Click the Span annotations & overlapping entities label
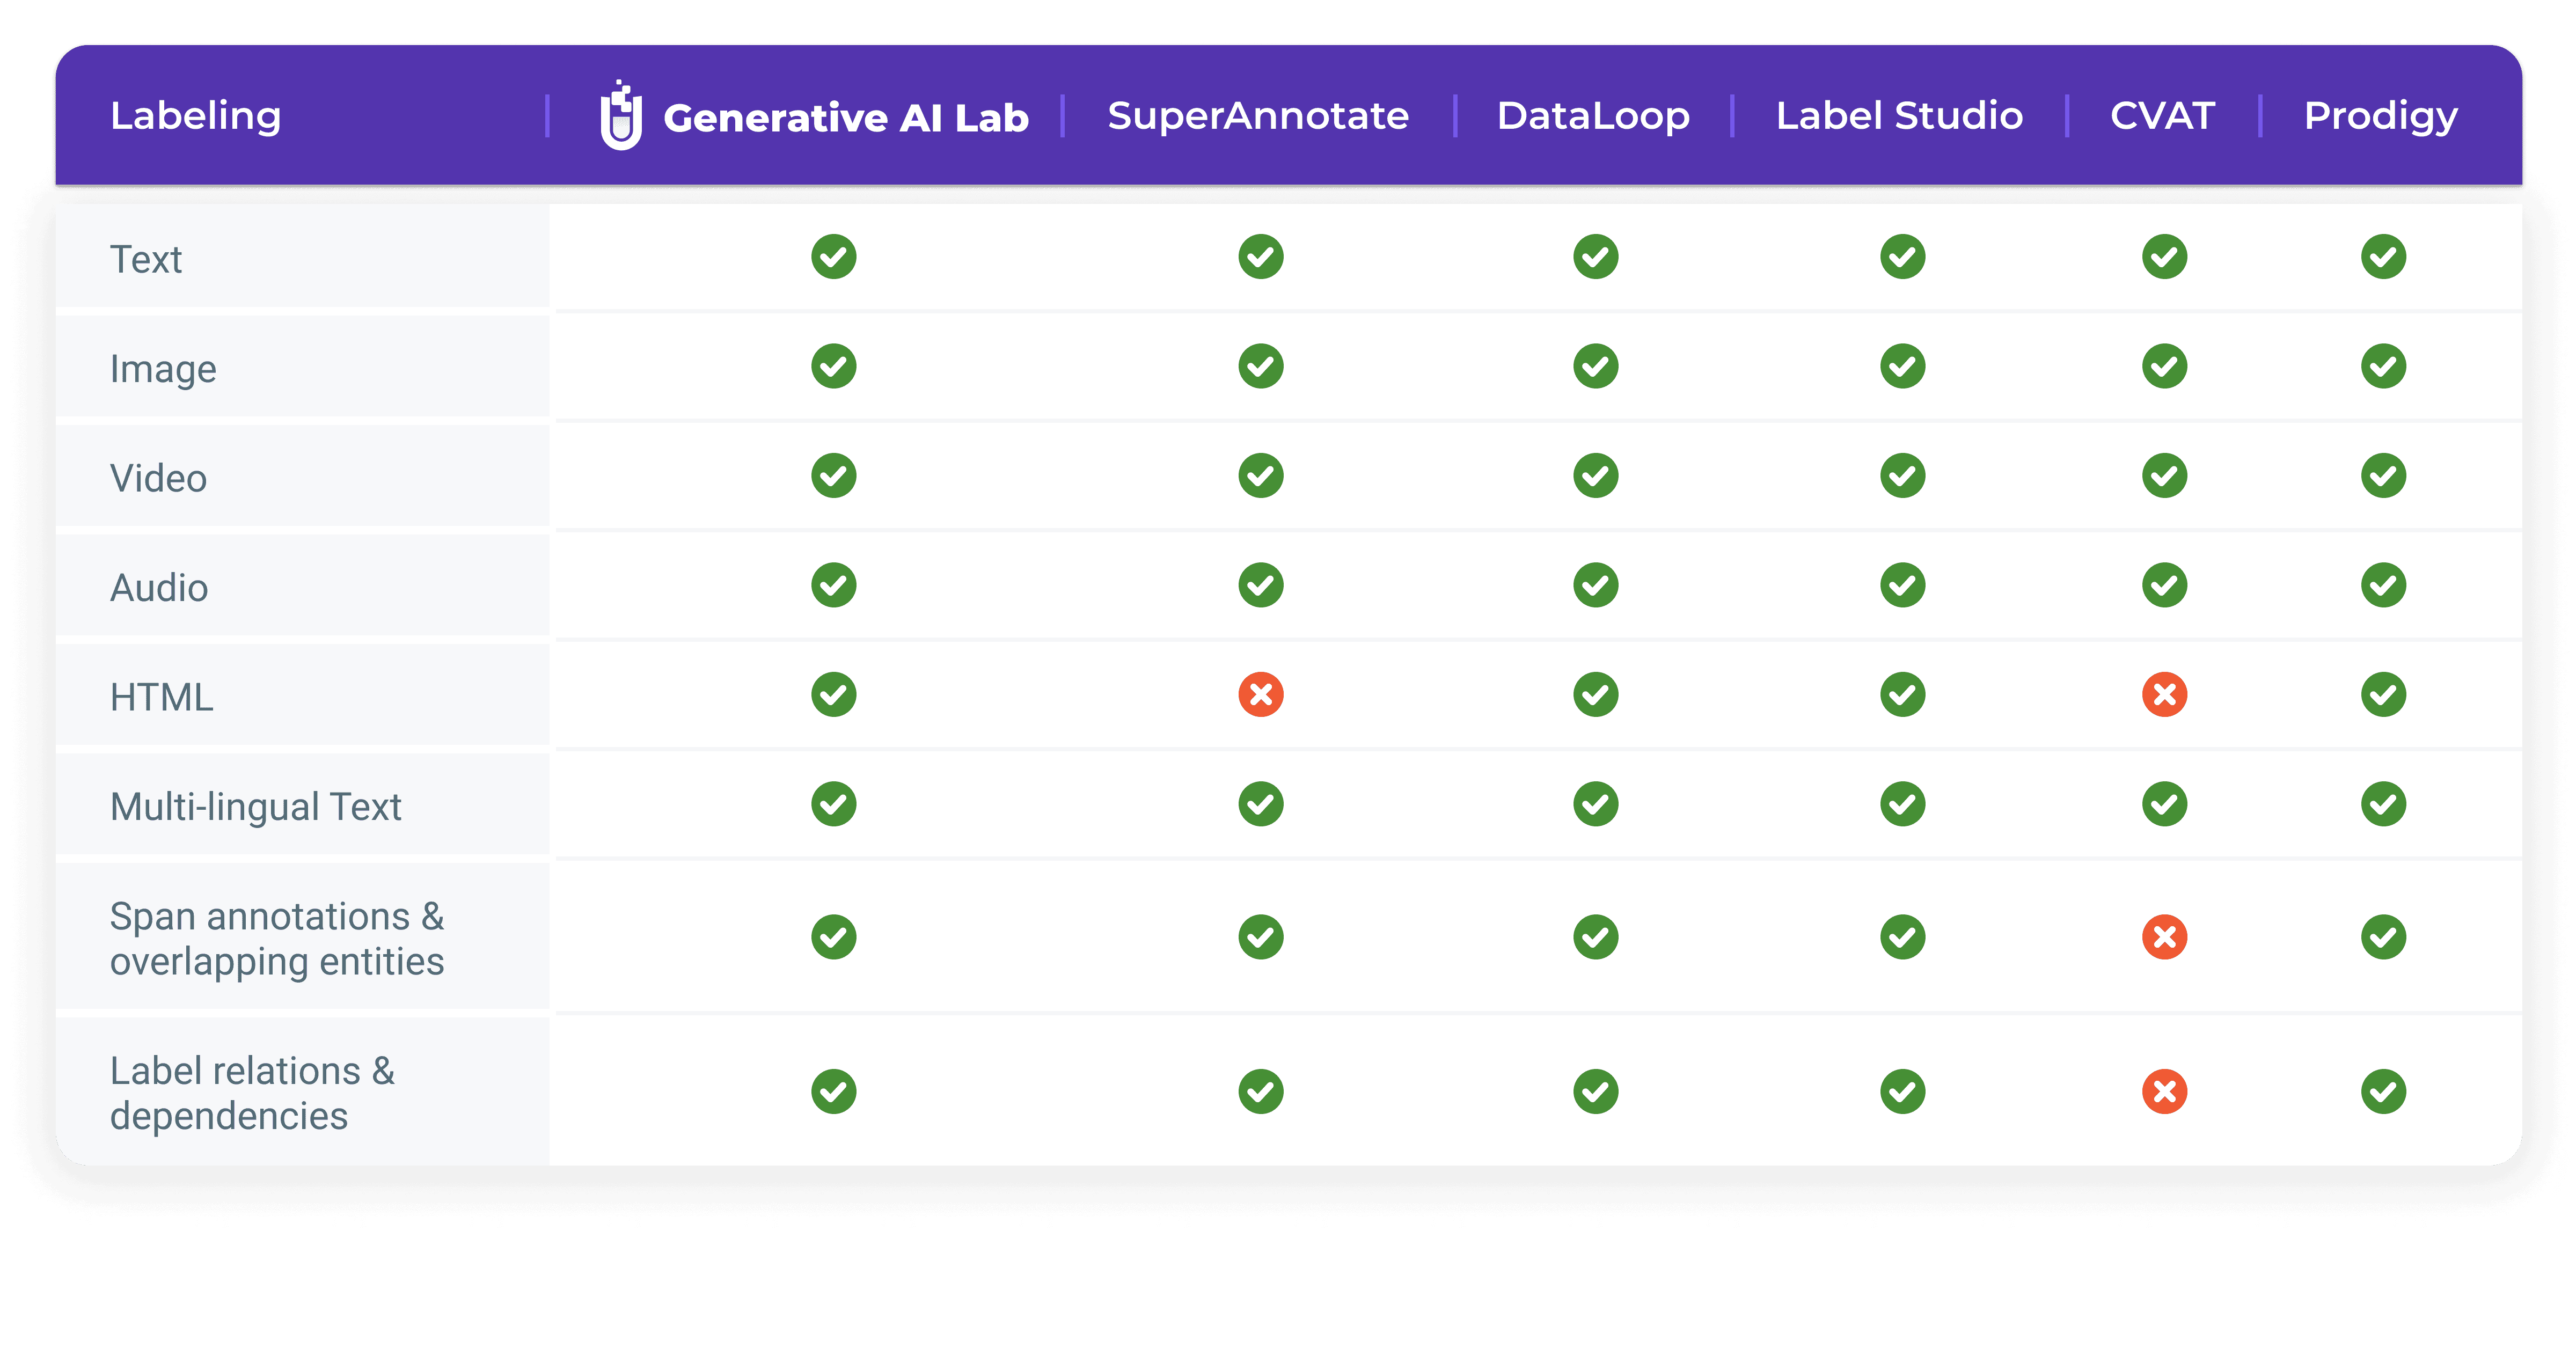The height and width of the screenshot is (1348, 2576). [277, 939]
